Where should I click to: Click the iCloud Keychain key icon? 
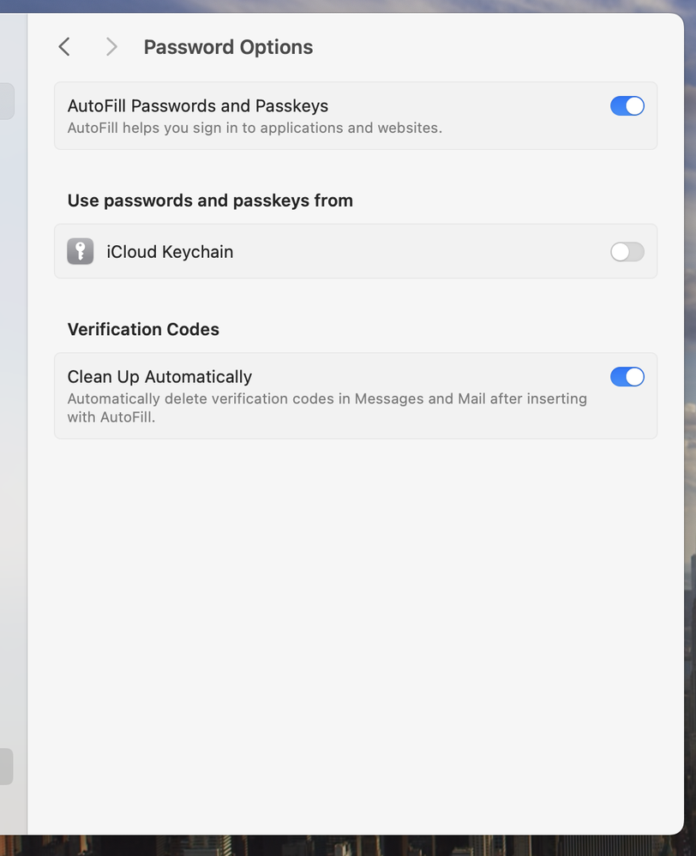pos(81,252)
